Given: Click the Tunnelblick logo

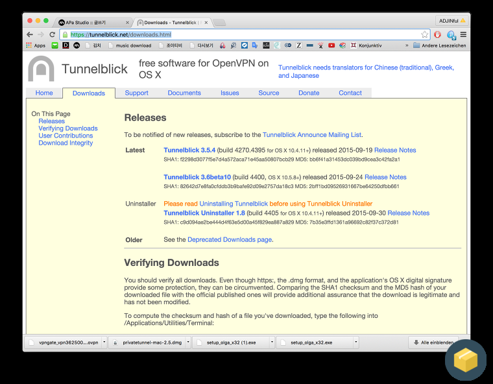Looking at the screenshot, I should (41, 69).
